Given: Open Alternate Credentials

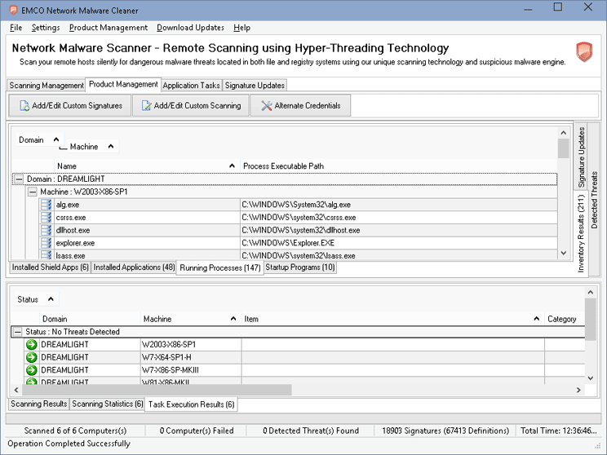Looking at the screenshot, I should tap(300, 106).
